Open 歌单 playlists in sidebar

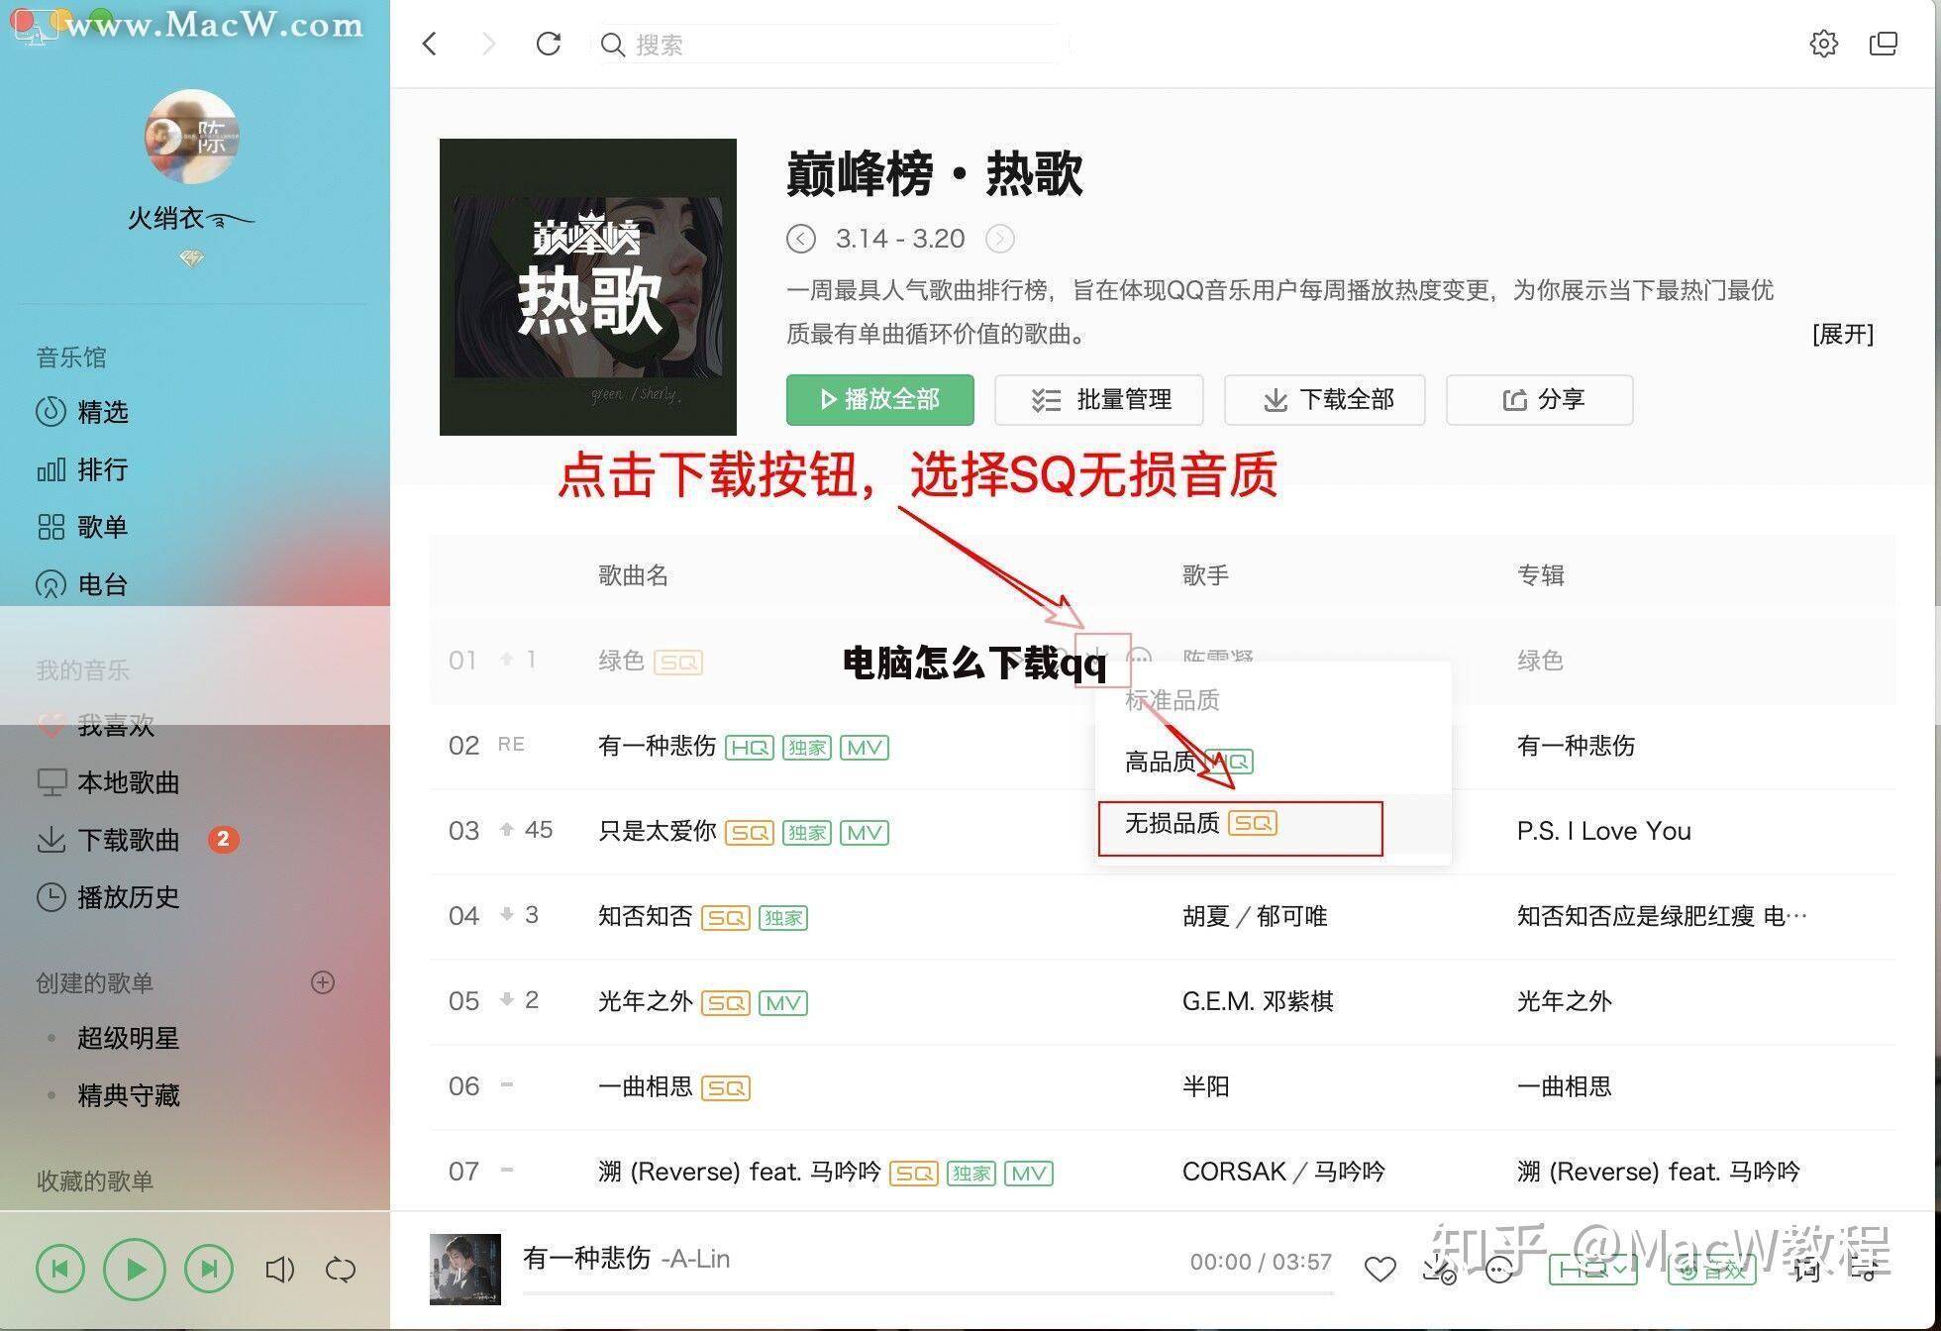(x=83, y=526)
